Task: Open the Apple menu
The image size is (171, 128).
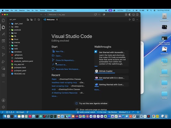Action: (x=3, y=10)
